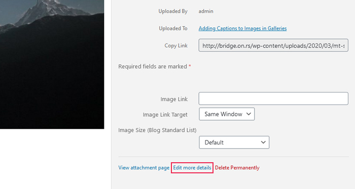Click the chevron arrow beside Same Window
This screenshot has height=189, width=355.
[248, 114]
